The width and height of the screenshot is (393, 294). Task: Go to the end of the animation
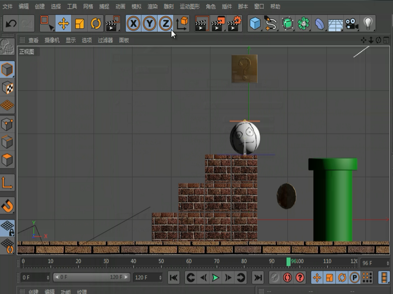258,278
